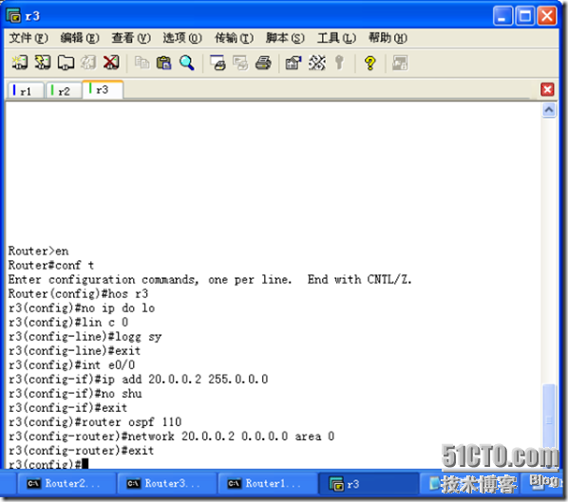The height and width of the screenshot is (502, 568).
Task: Open the 查看(V) menu
Action: [x=131, y=38]
